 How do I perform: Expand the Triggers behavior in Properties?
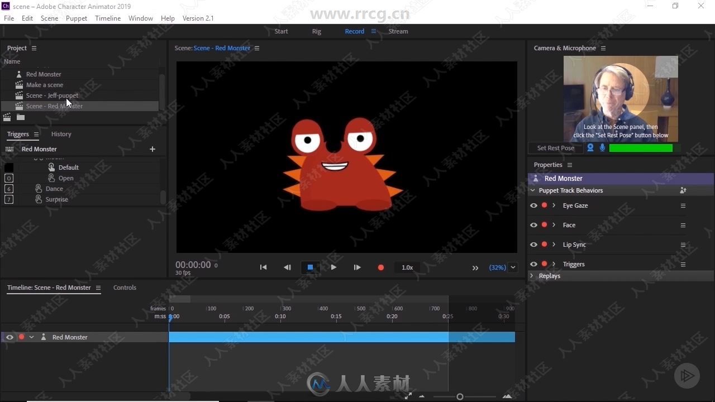554,264
